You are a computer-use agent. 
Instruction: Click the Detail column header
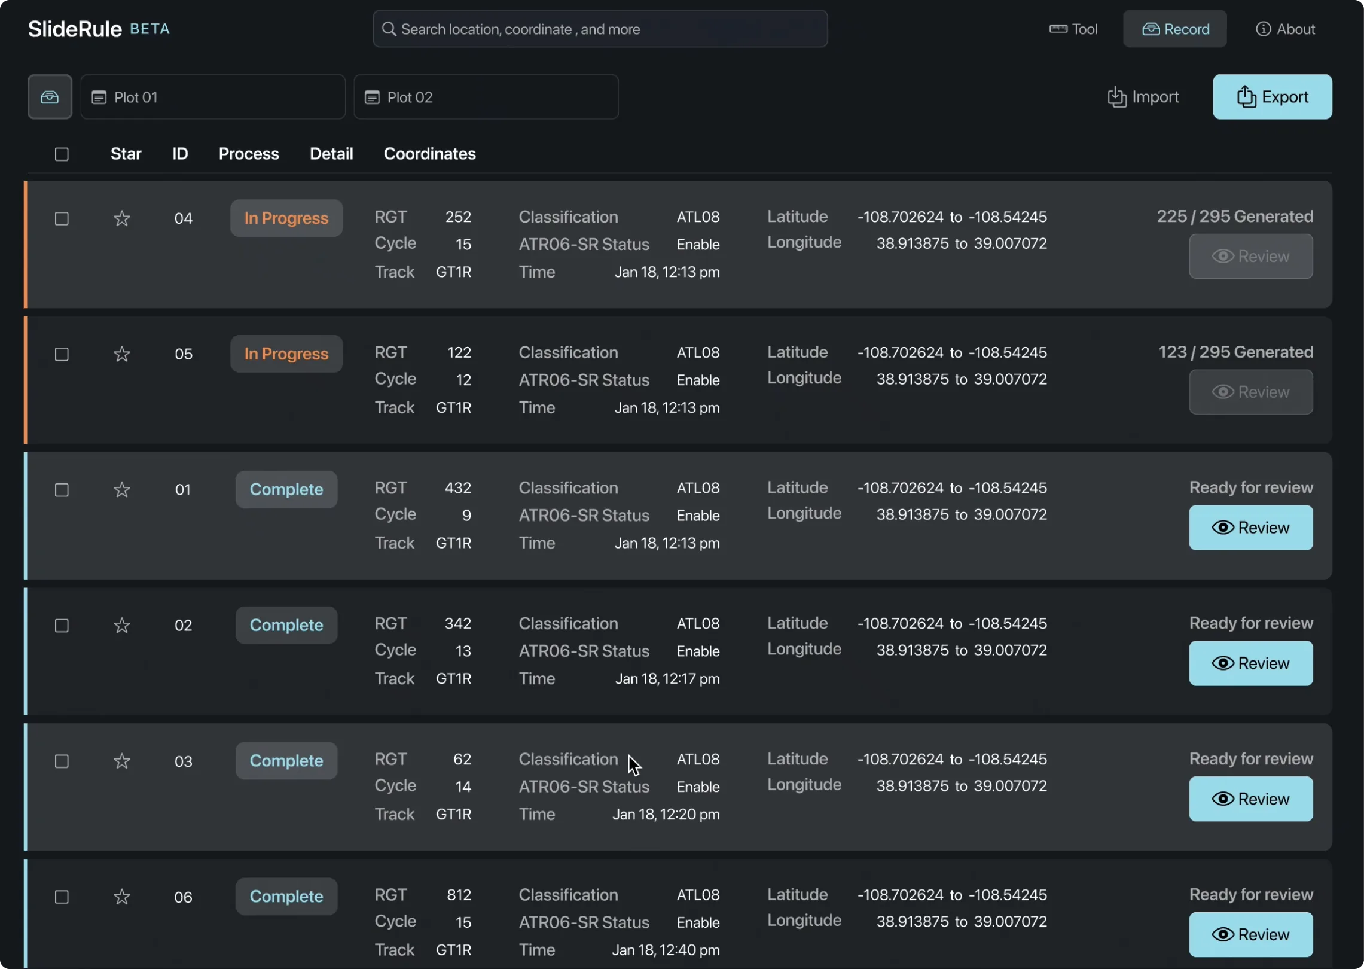click(331, 154)
